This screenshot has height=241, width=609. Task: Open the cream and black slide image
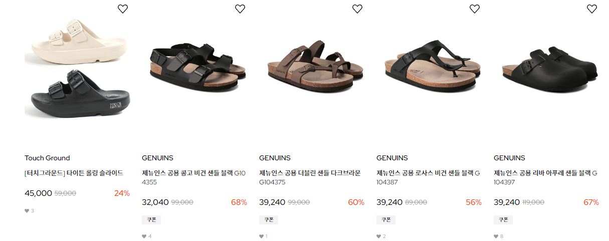[x=78, y=69]
